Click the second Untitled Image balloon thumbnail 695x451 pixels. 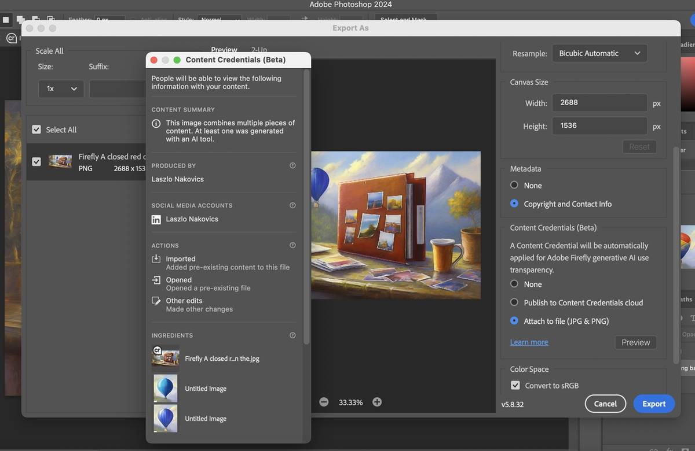166,419
